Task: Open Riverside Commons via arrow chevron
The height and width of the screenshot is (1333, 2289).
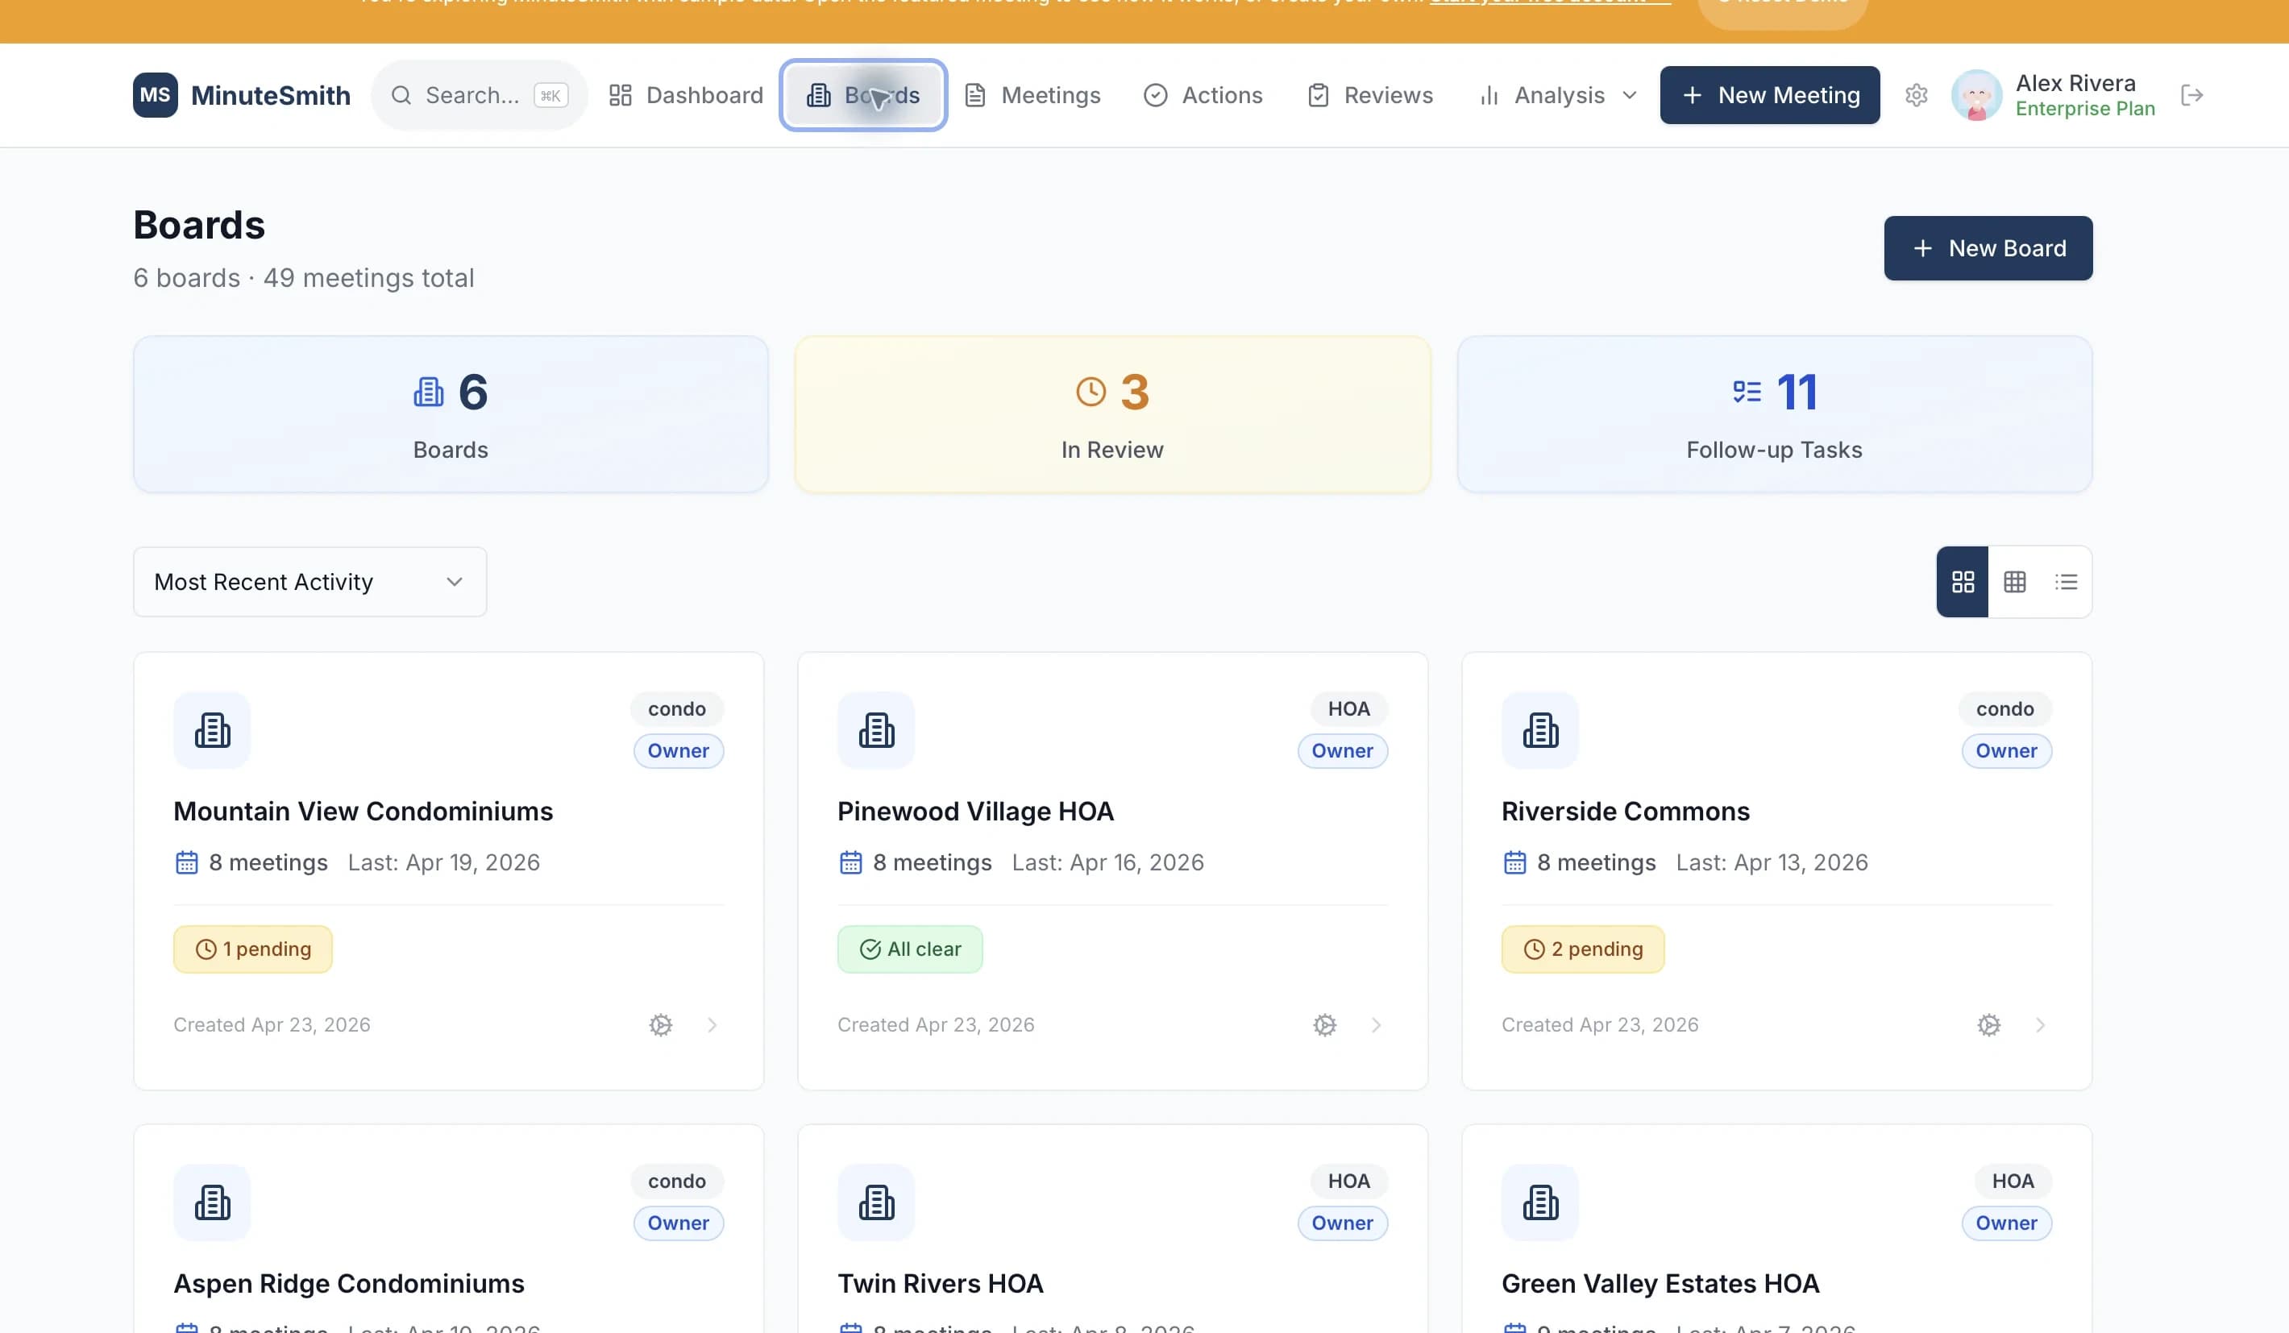Action: (2040, 1025)
